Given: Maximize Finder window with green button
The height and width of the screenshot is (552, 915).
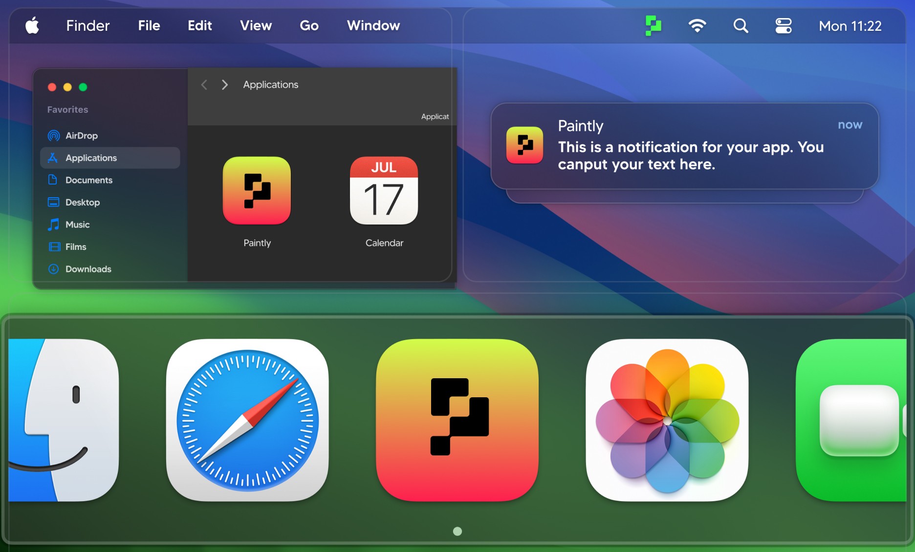Looking at the screenshot, I should (x=83, y=87).
